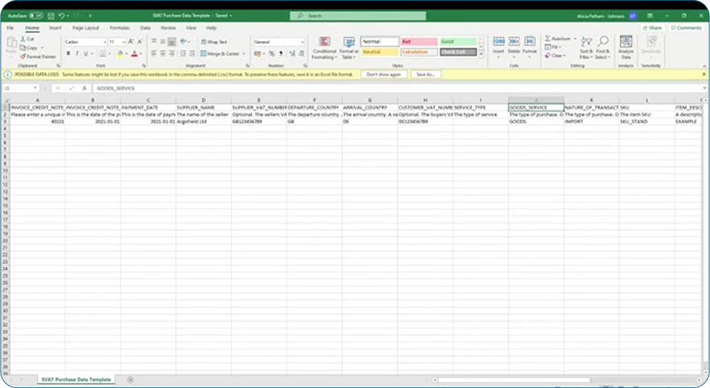Viewport: 710px width, 388px height.
Task: Click Align Right icon
Action: tap(171, 54)
